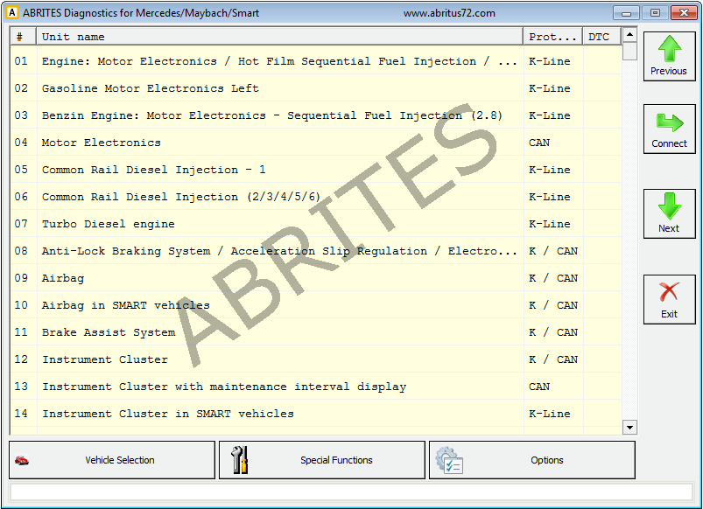Click the Prot... column header
Screen dimensions: 703x509
pyautogui.click(x=553, y=37)
